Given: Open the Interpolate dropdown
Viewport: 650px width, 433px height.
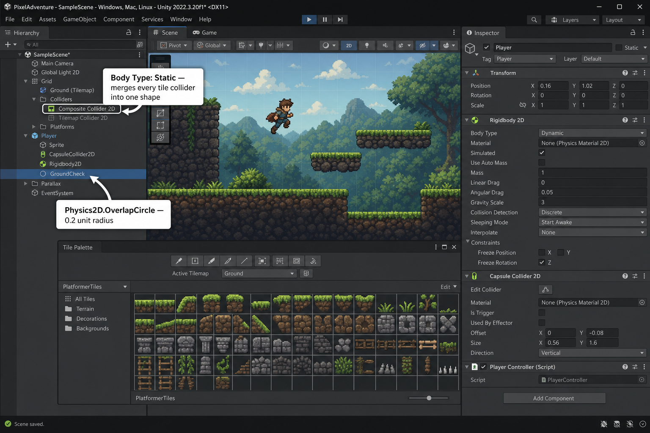Looking at the screenshot, I should click(x=592, y=233).
